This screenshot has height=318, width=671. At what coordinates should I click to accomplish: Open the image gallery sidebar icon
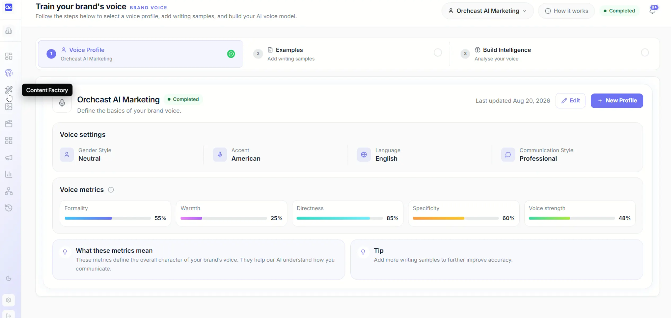8,107
